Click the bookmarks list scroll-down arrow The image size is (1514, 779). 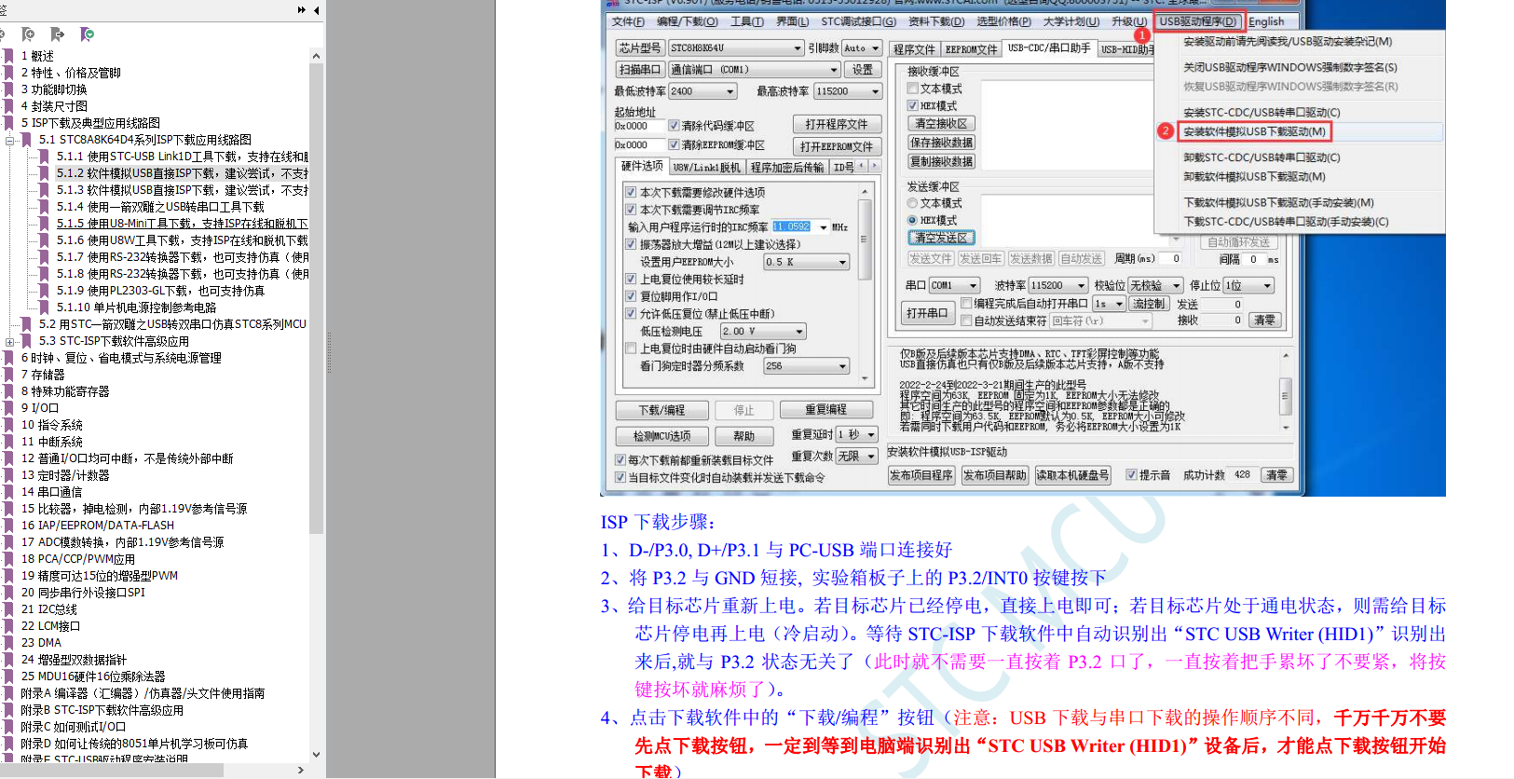316,755
